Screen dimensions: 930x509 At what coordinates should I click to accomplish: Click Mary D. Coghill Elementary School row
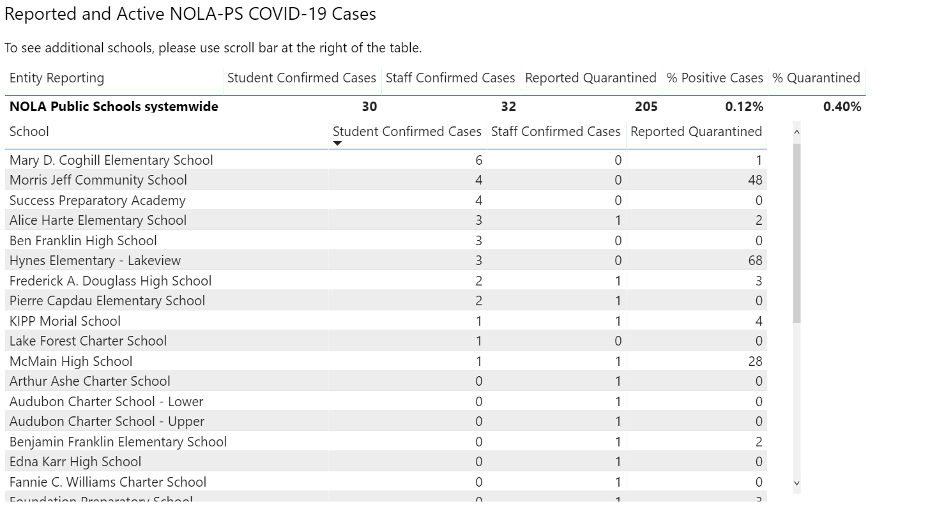click(386, 160)
